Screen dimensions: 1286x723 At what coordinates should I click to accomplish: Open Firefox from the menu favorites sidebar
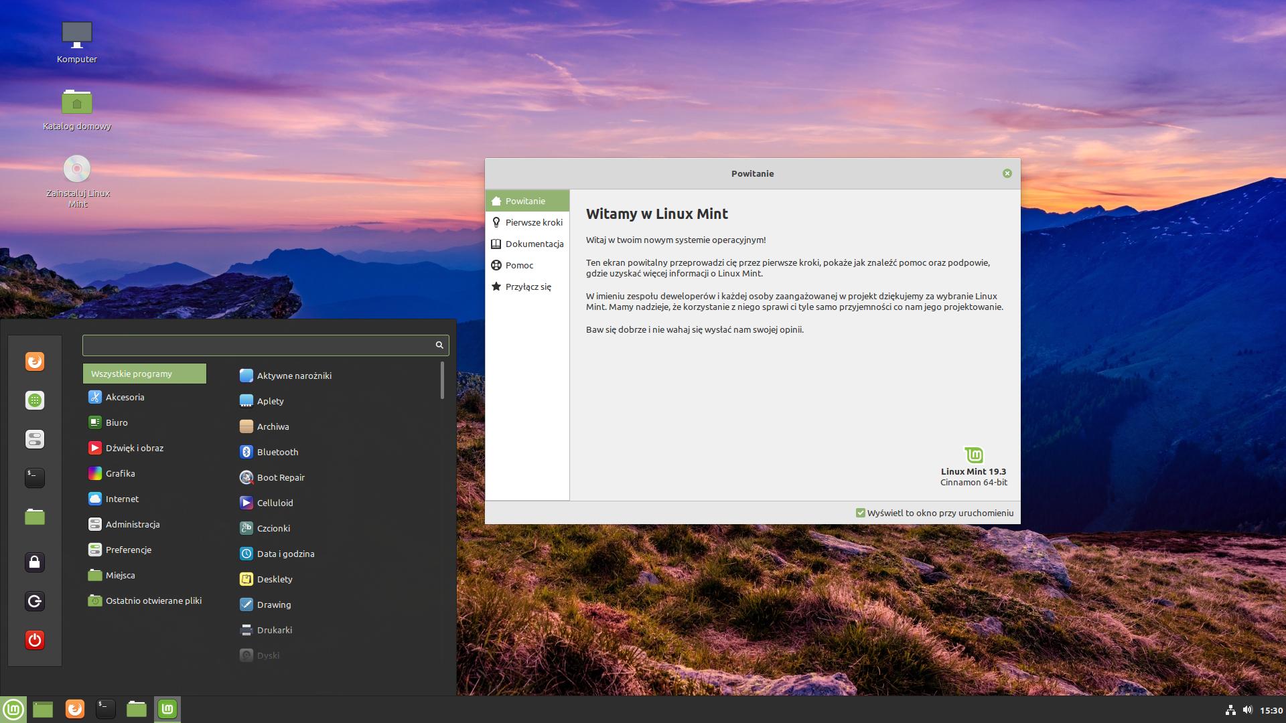(x=35, y=361)
